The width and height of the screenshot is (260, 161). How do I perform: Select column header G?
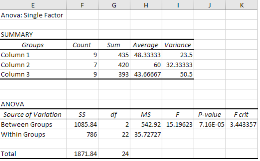click(x=114, y=5)
